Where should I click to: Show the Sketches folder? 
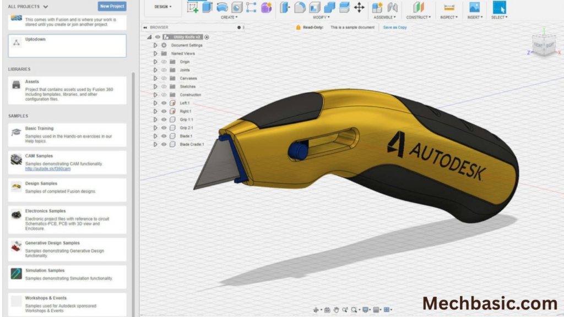pyautogui.click(x=164, y=86)
